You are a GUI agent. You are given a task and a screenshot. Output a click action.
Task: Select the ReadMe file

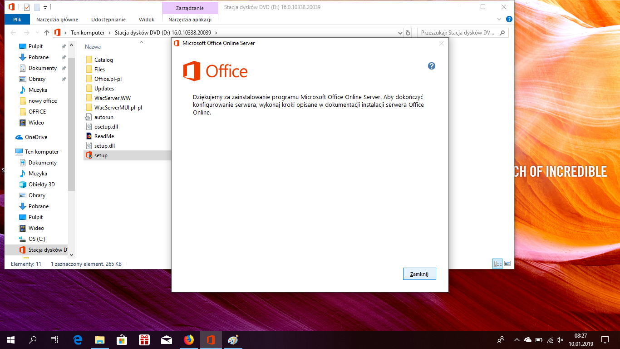point(104,136)
